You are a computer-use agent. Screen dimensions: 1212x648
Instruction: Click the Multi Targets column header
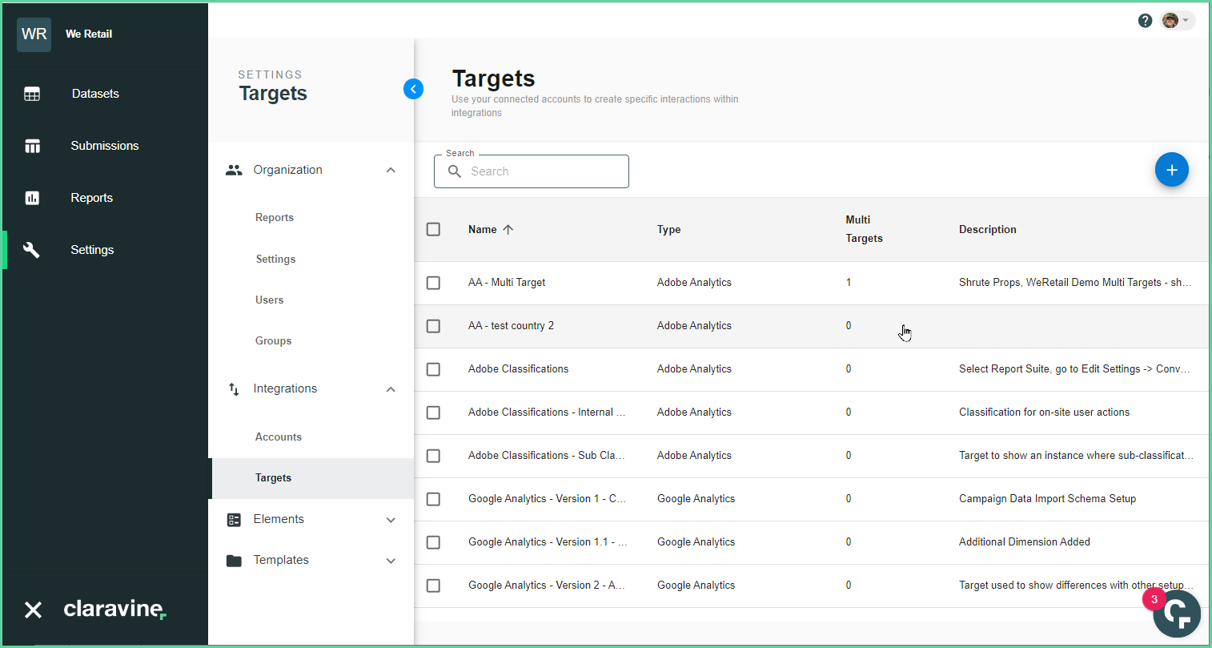pos(864,229)
